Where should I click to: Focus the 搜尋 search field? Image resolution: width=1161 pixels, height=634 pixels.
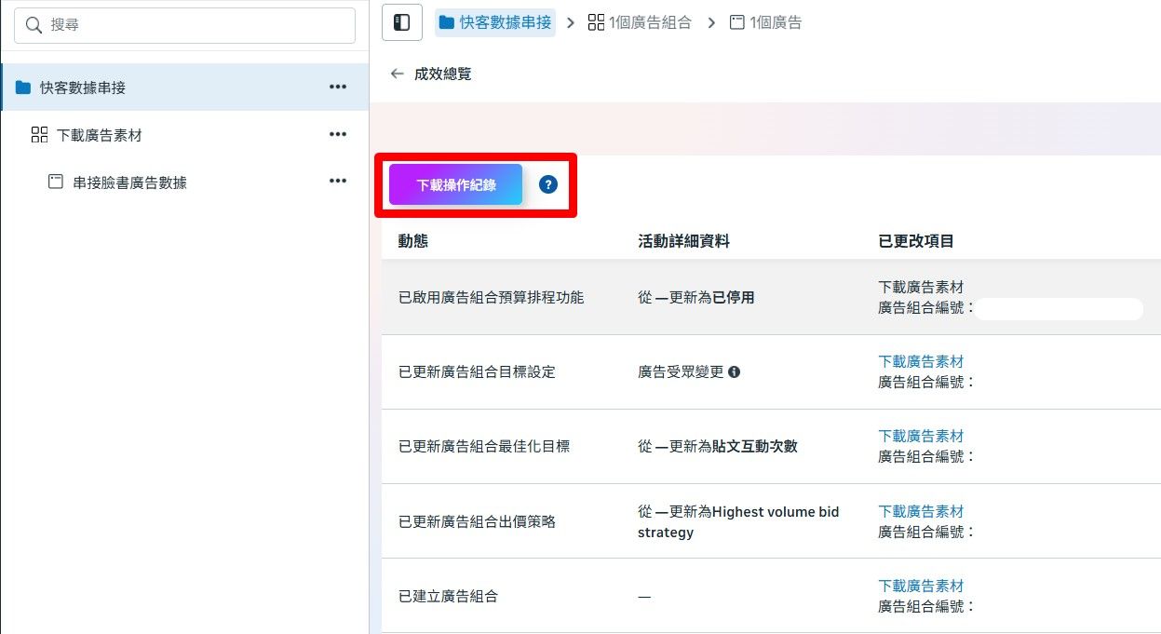click(x=184, y=25)
